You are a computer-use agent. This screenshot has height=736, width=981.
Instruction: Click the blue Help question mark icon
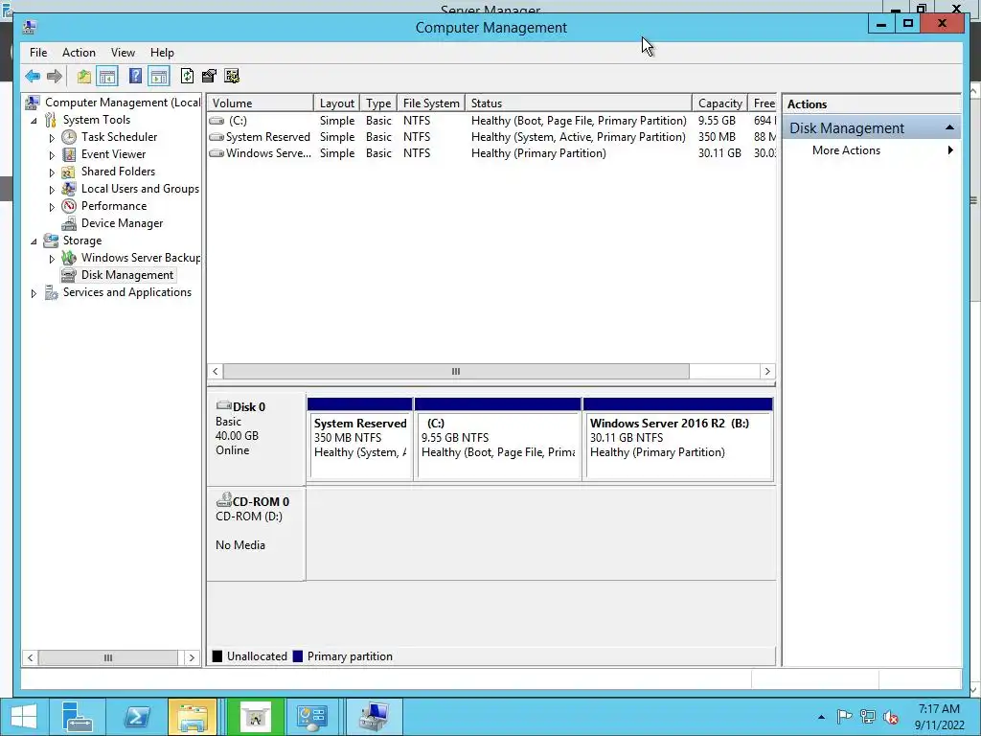pos(135,77)
